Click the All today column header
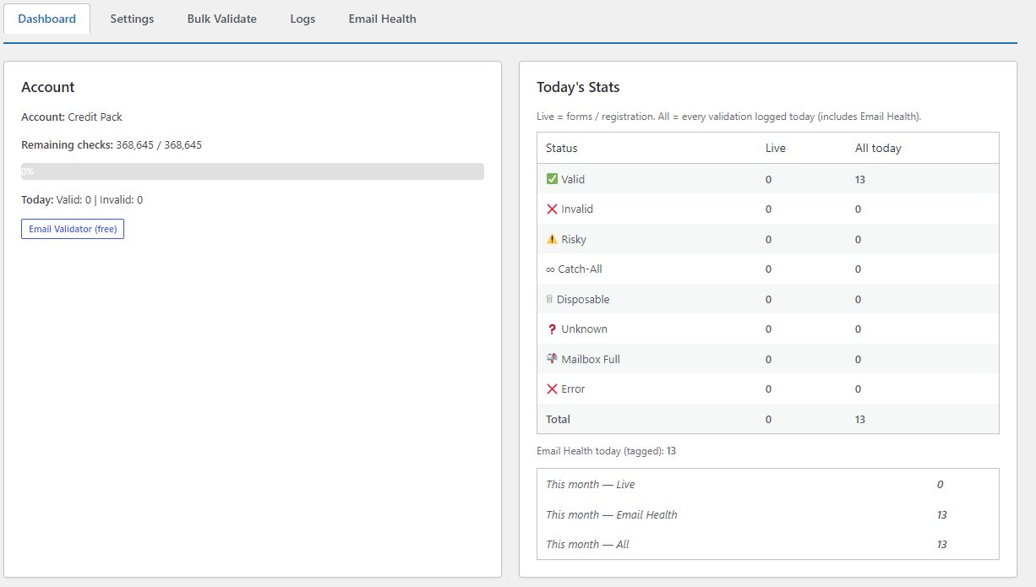The height and width of the screenshot is (587, 1036). click(878, 148)
